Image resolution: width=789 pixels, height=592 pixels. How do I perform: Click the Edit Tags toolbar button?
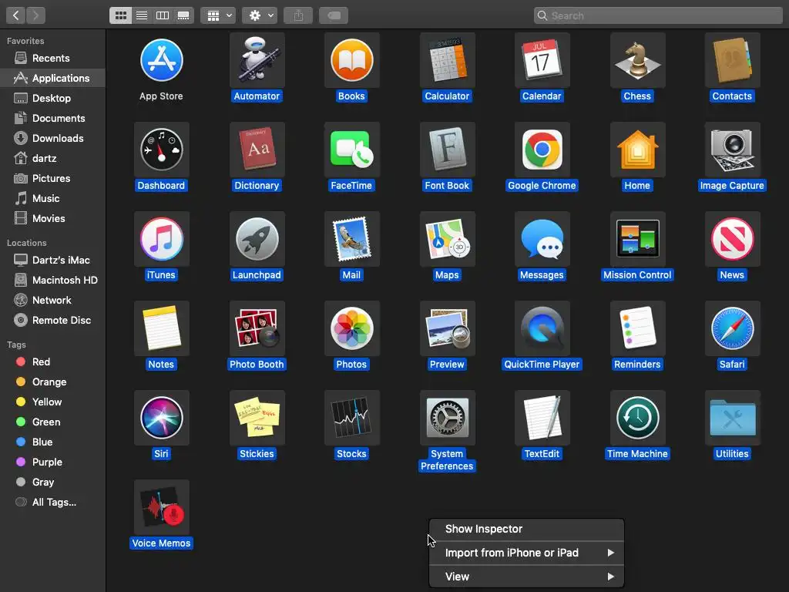(x=334, y=15)
